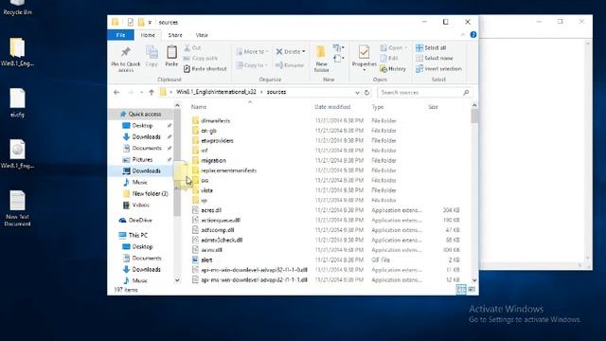Click the Copy ribbon icon
Image resolution: width=606 pixels, height=341 pixels.
151,56
